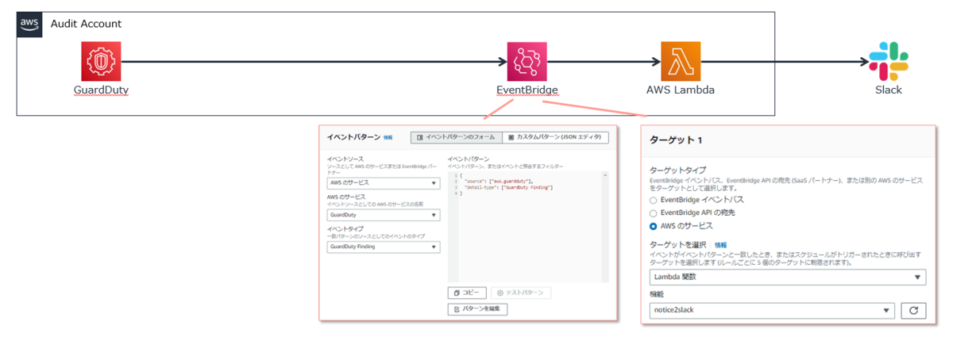
Task: Click the EventBridge label text
Action: [527, 90]
